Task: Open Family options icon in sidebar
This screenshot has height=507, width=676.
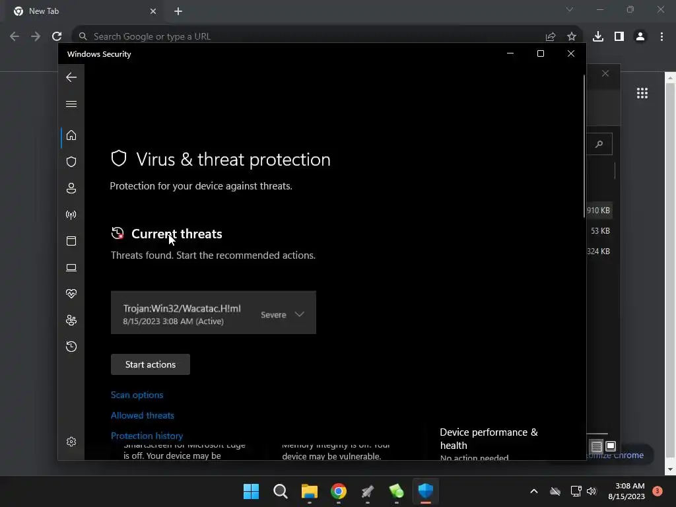Action: coord(71,320)
